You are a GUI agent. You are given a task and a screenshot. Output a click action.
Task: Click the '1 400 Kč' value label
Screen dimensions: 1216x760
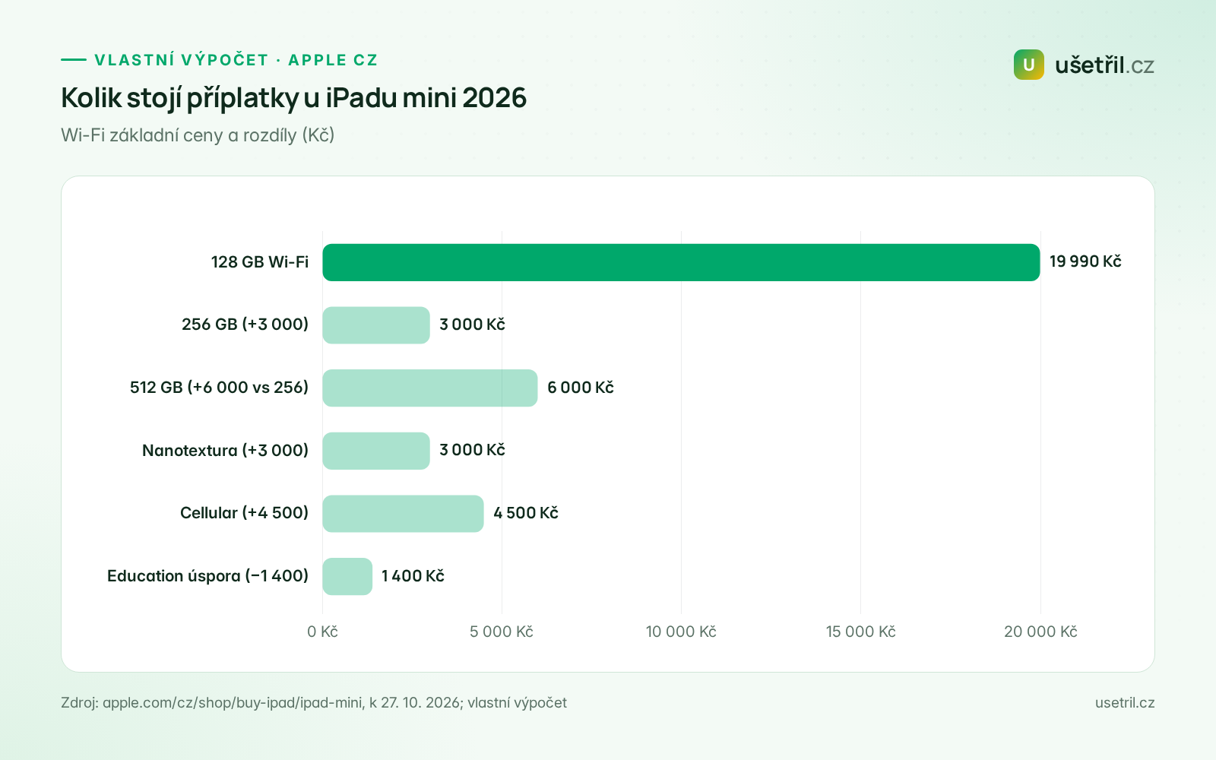point(413,576)
